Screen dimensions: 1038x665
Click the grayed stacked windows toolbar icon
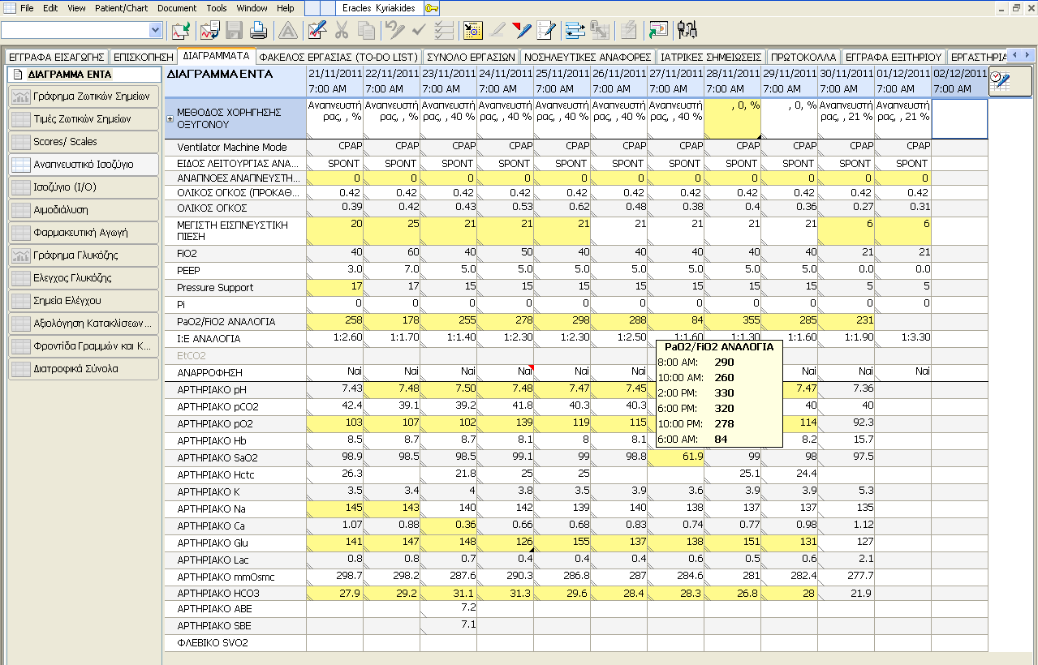tap(600, 31)
